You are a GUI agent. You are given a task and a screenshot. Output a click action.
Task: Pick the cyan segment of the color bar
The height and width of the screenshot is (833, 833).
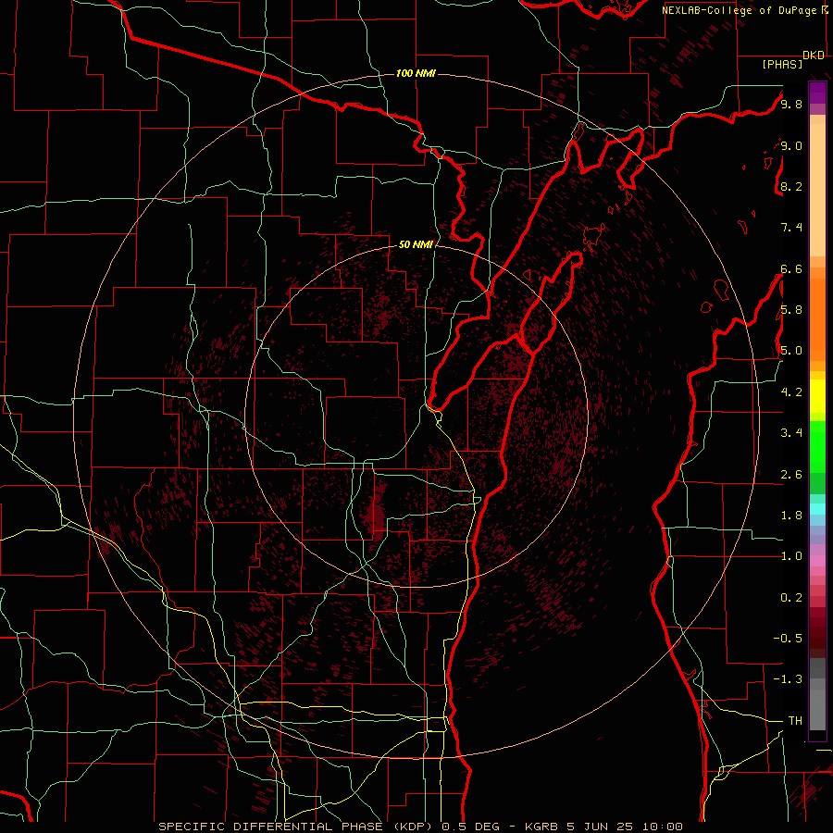817,509
